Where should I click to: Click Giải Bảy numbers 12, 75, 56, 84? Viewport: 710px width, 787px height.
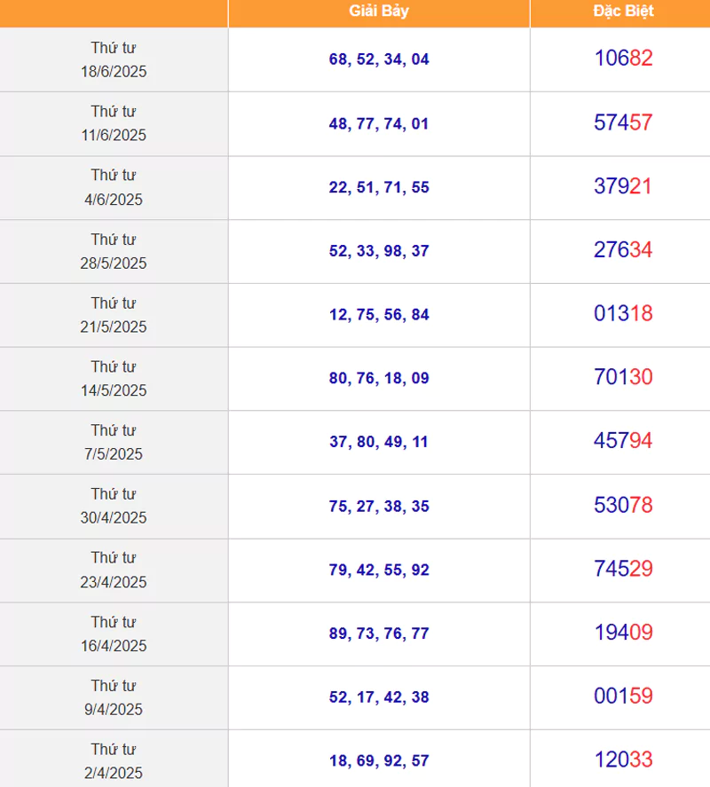pyautogui.click(x=379, y=315)
